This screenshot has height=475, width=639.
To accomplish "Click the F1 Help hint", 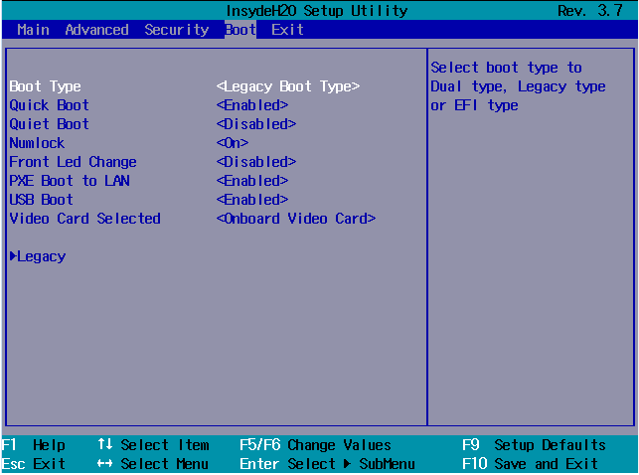I will tap(34, 445).
